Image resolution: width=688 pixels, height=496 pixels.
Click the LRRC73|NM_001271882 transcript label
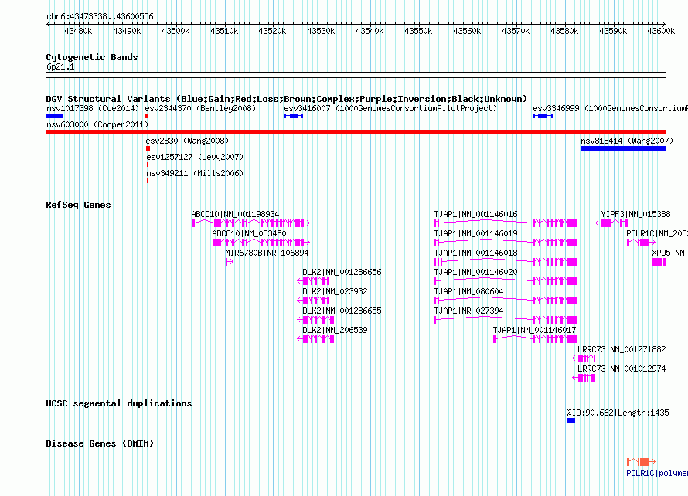click(x=622, y=349)
